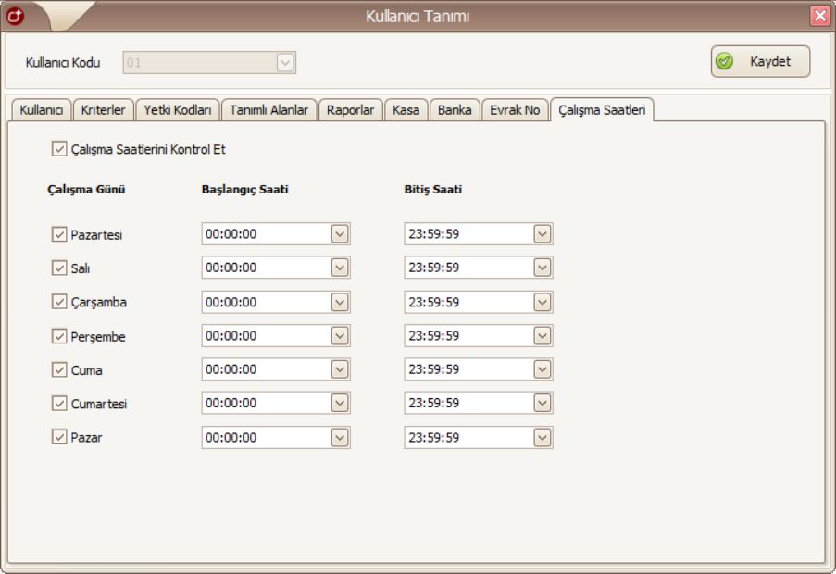Toggle Çalışma Saatlerini Kontrol Et checkbox
This screenshot has height=574, width=836.
click(60, 147)
